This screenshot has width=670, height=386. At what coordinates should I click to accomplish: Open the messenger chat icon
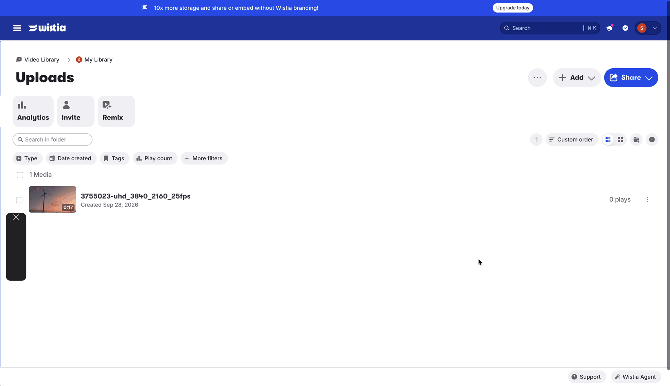[625, 28]
